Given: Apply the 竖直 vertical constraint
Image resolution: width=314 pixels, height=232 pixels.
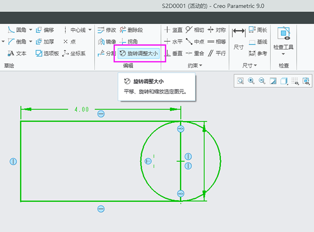Looking at the screenshot, I should click(173, 30).
